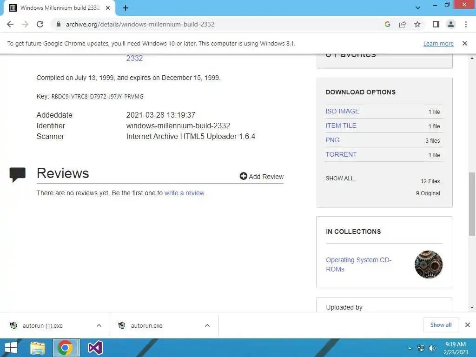
Task: Switch to Chrome in the taskbar
Action: (65, 348)
